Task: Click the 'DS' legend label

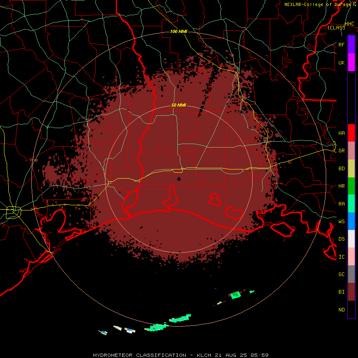Action: pyautogui.click(x=341, y=239)
